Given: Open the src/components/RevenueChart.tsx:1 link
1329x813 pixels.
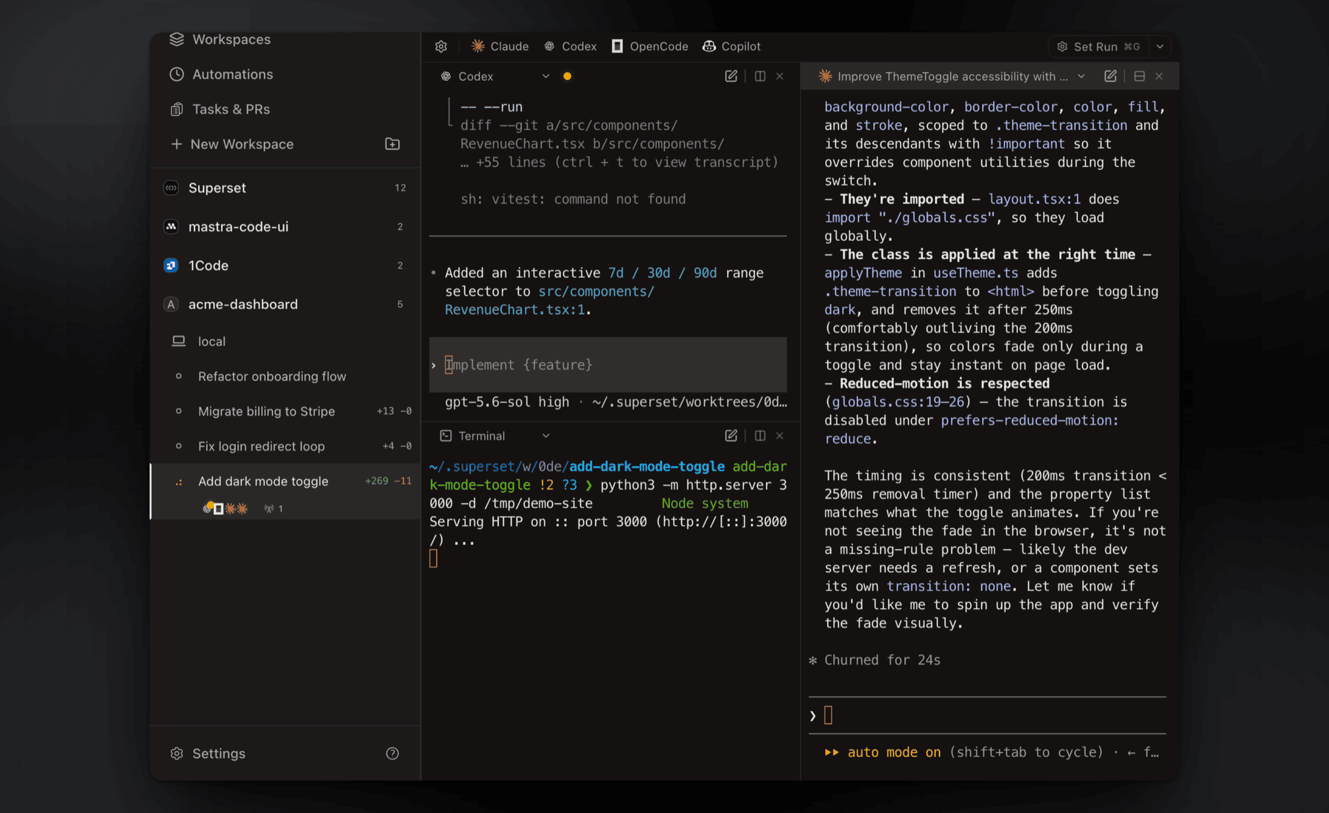Looking at the screenshot, I should tap(550, 301).
